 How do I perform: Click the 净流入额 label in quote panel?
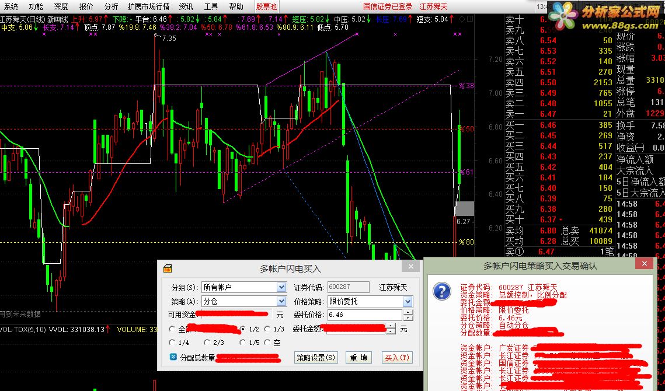635,159
